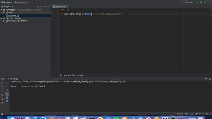The height and width of the screenshot is (119, 212).
Task: Open the Project view dropdown
Action: (x=7, y=7)
